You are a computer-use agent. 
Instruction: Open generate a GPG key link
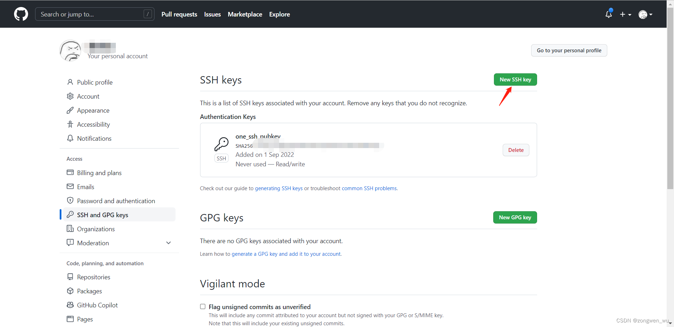point(286,254)
